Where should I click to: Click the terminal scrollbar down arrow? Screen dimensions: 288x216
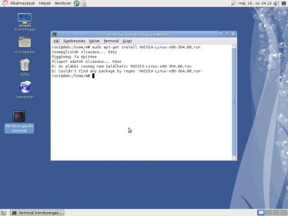[234, 158]
